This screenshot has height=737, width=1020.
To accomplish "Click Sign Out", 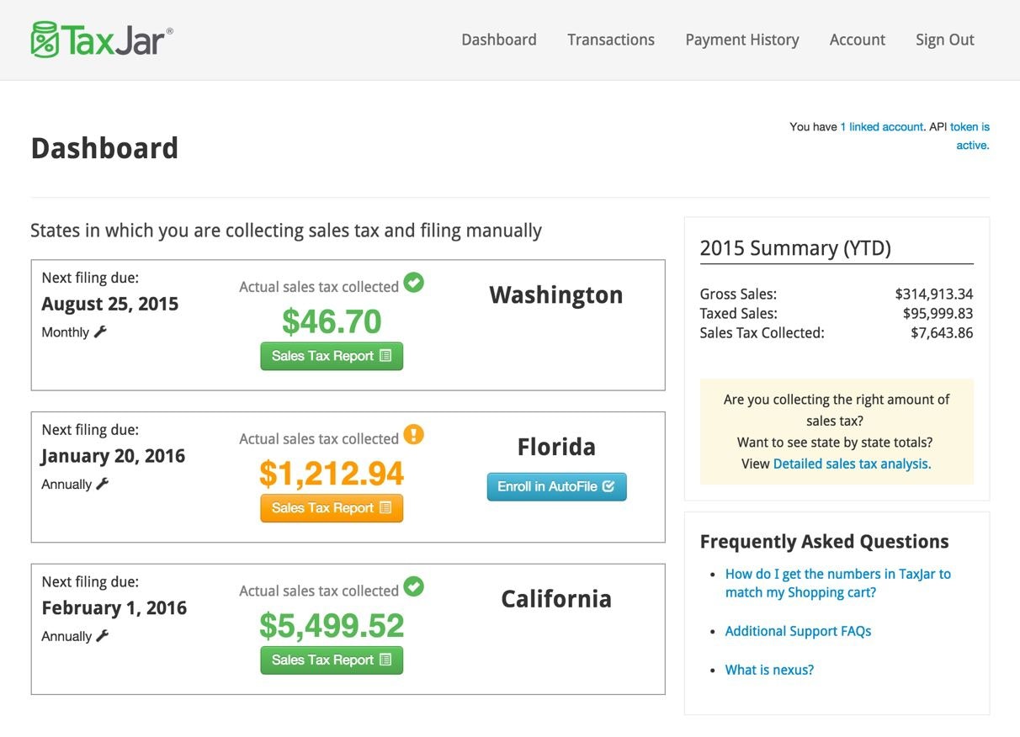I will (944, 40).
